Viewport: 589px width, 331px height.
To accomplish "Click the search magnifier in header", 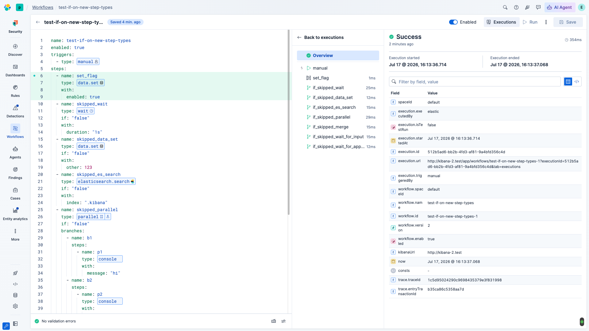I will click(x=505, y=7).
